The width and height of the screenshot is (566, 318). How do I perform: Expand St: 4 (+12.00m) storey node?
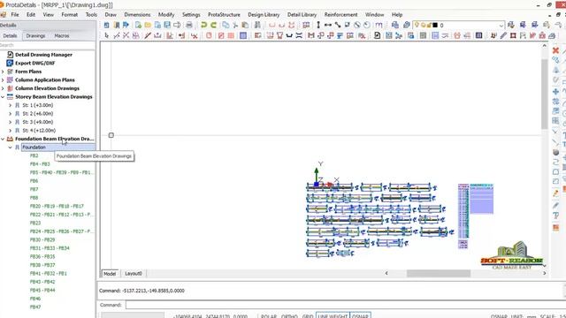click(10, 130)
